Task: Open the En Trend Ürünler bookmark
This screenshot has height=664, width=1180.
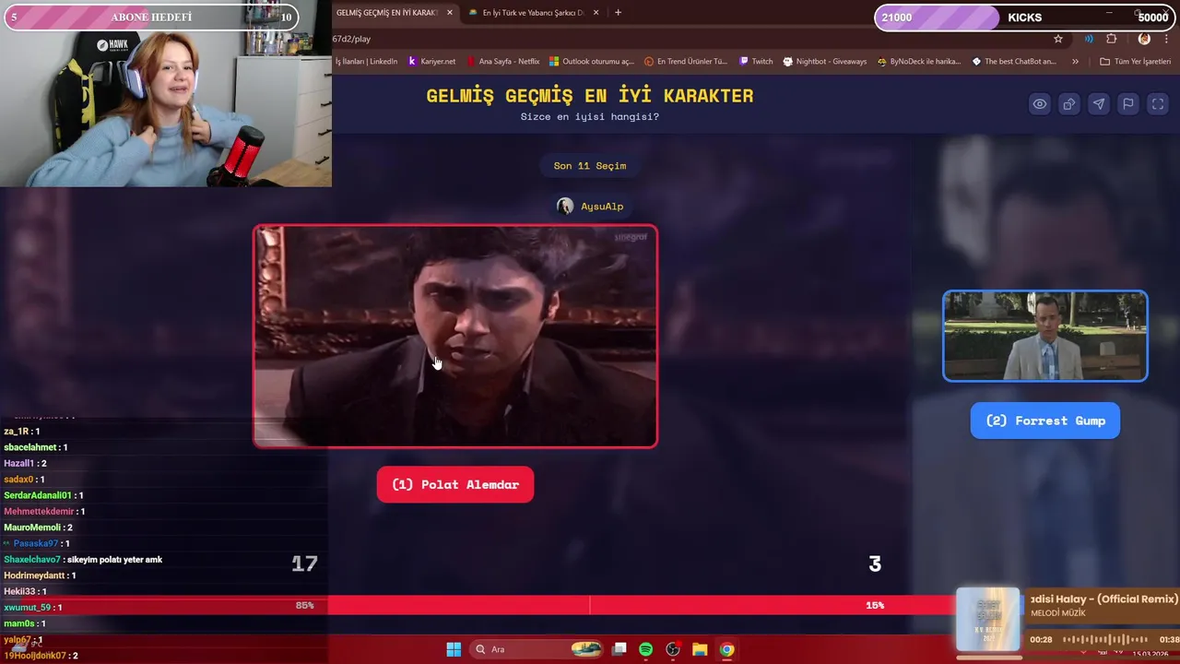Action: pos(686,61)
